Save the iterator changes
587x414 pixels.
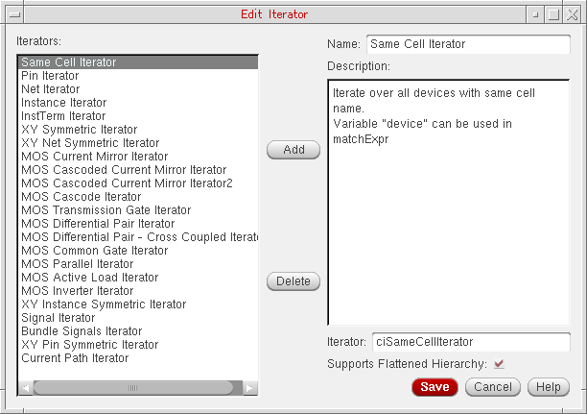pyautogui.click(x=434, y=387)
